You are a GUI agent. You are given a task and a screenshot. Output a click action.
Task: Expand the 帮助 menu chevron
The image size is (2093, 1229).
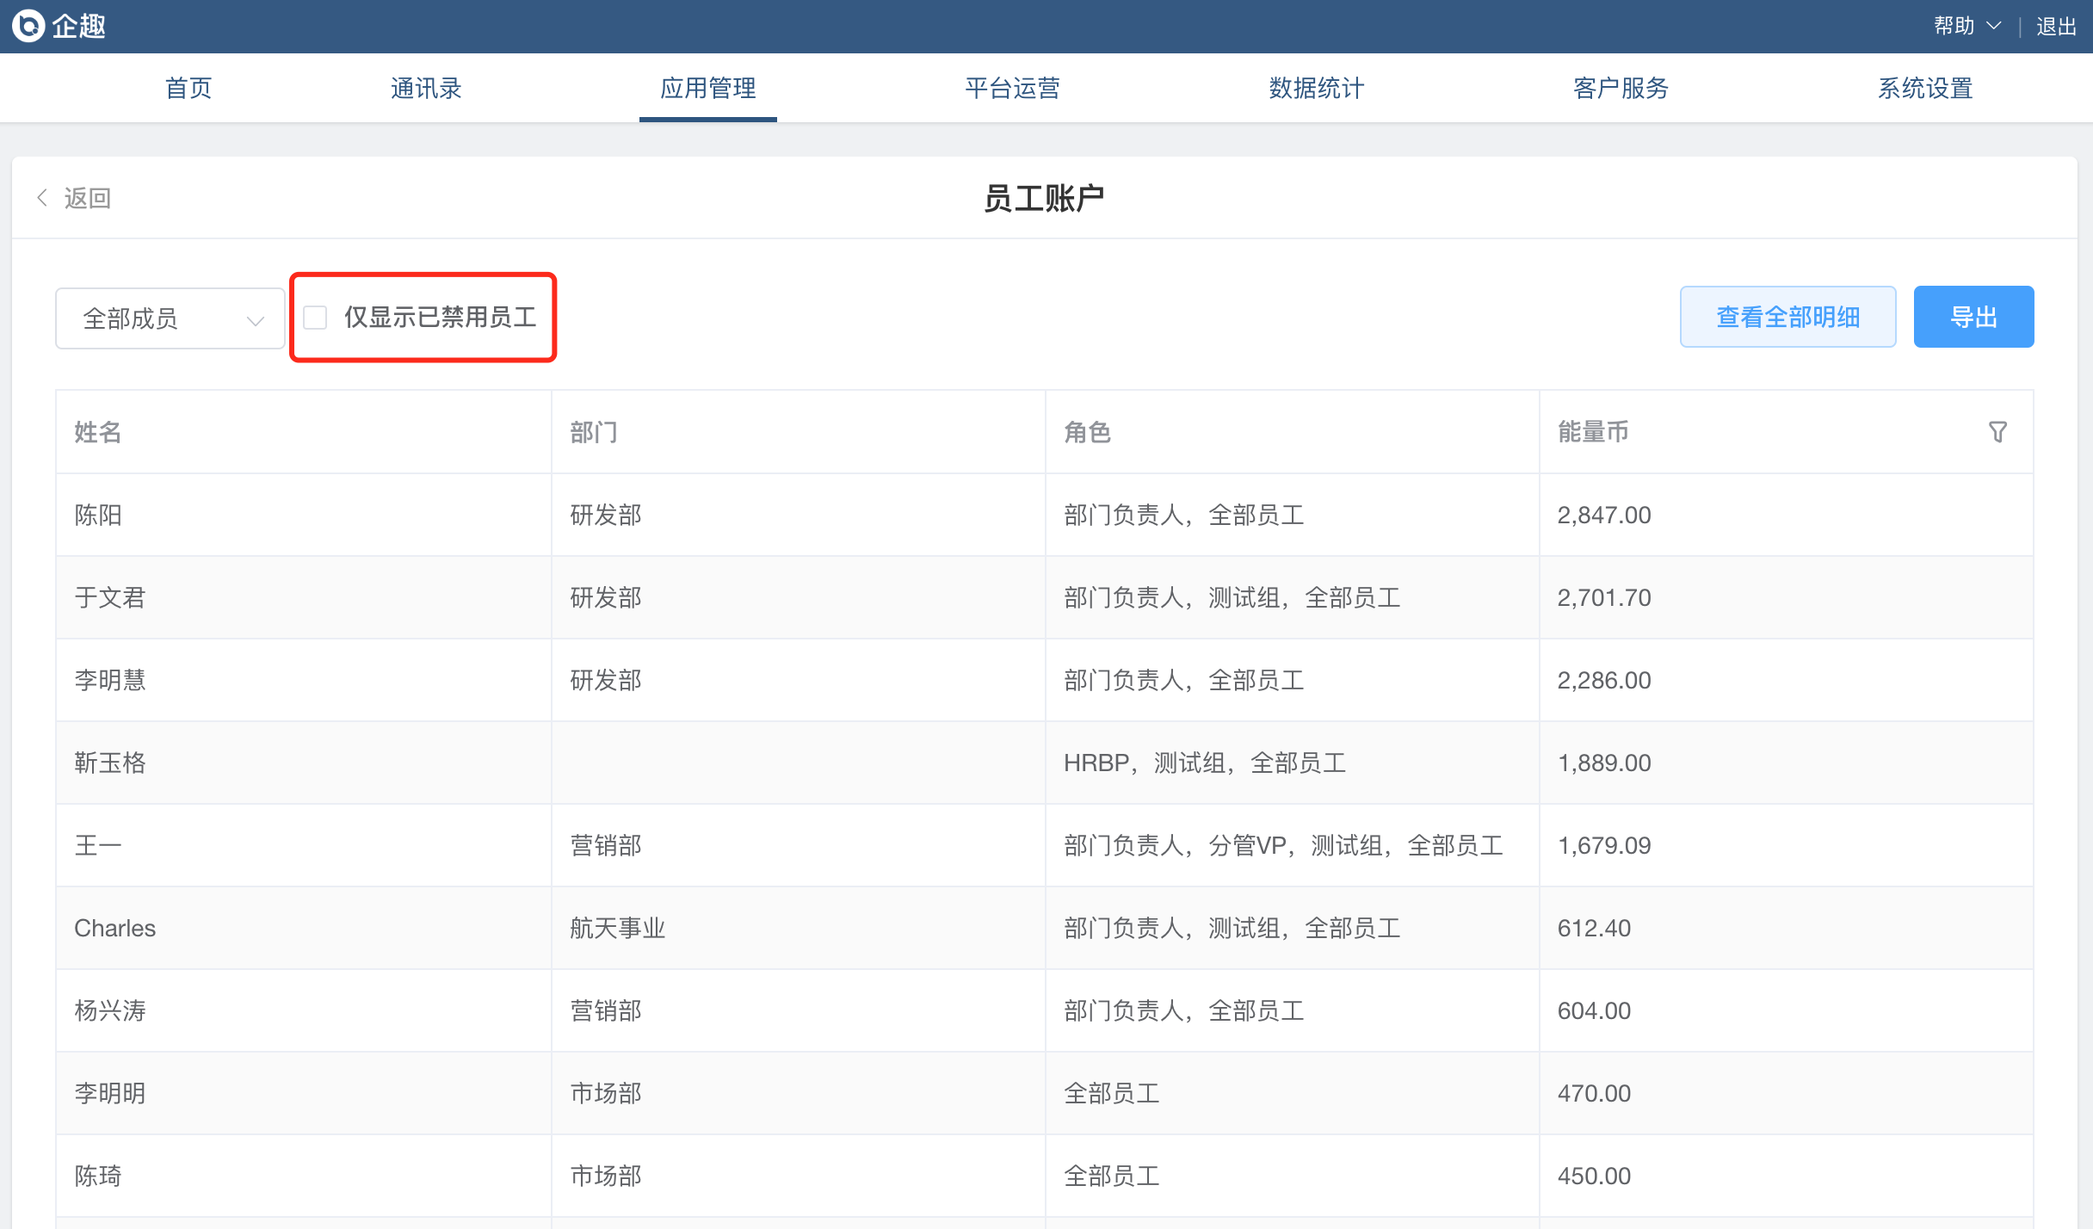tap(1994, 26)
